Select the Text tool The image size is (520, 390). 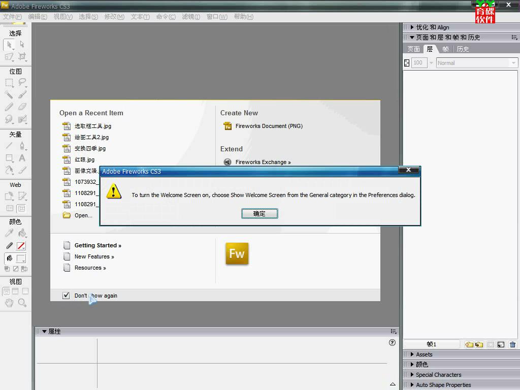tap(22, 158)
